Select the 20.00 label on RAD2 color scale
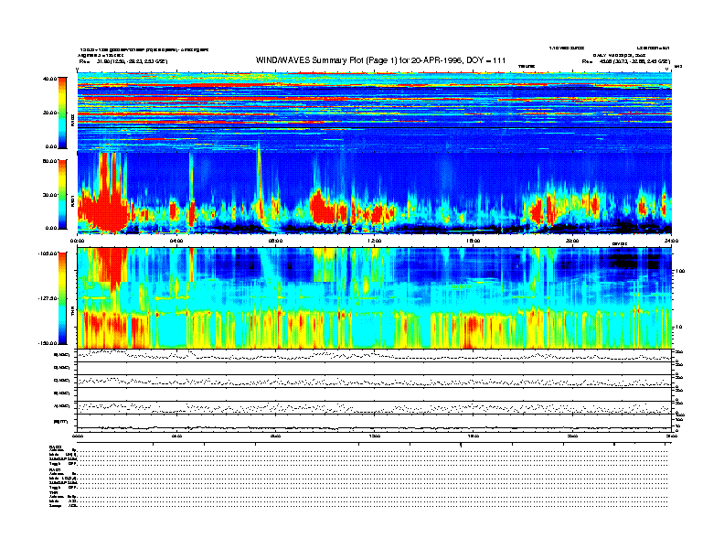 click(50, 113)
